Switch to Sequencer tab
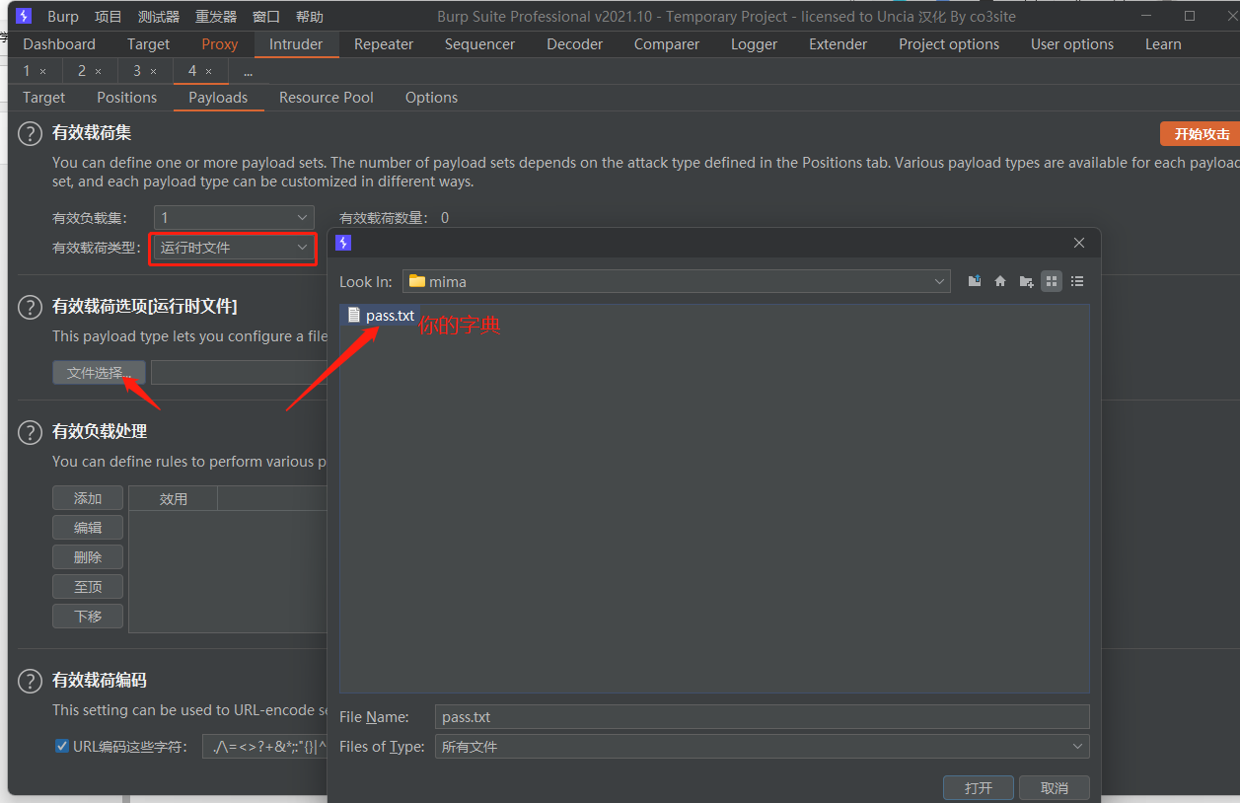Viewport: 1240px width, 803px height. click(x=479, y=44)
